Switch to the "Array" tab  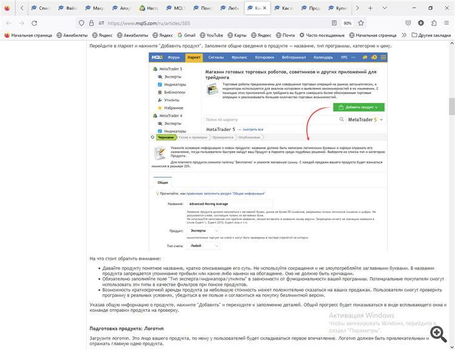pyautogui.click(x=122, y=8)
